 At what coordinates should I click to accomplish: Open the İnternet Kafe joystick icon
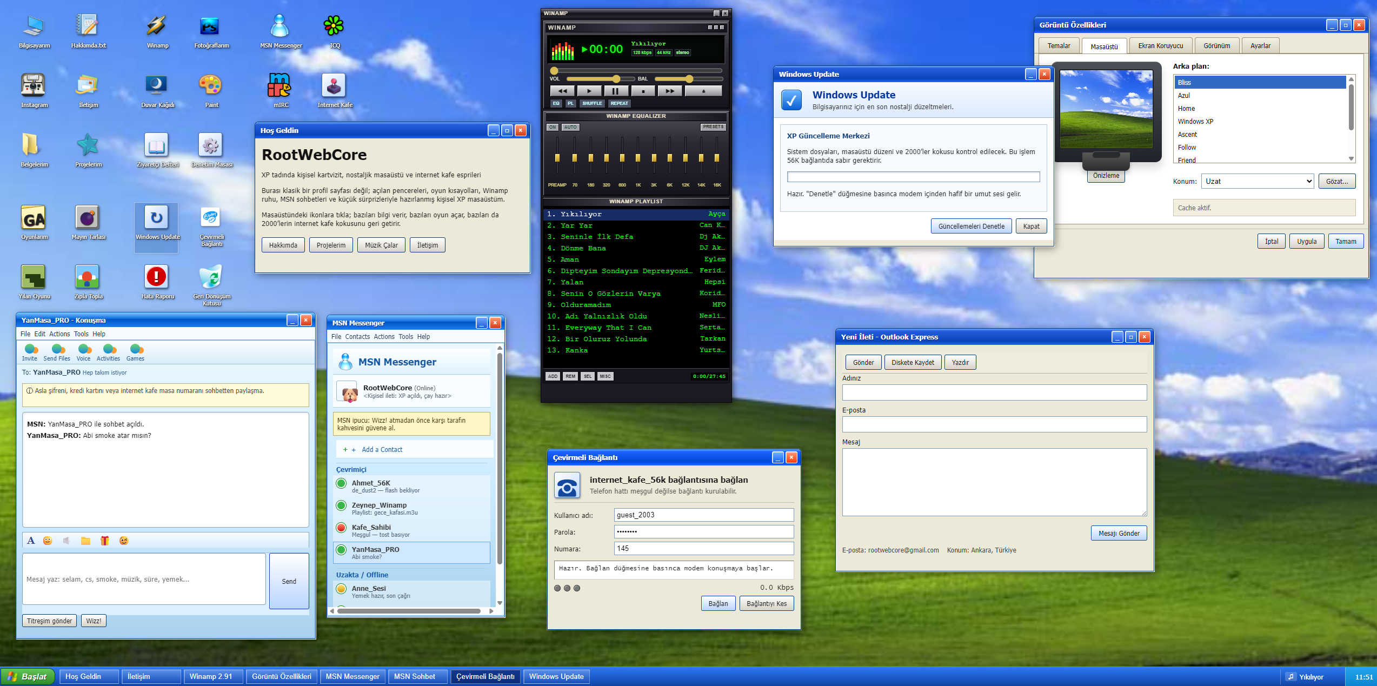pyautogui.click(x=335, y=91)
